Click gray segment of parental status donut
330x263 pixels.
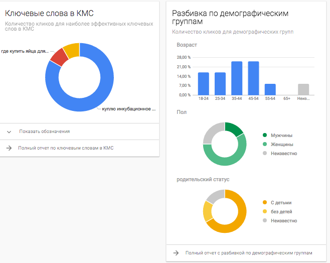coord(217,195)
